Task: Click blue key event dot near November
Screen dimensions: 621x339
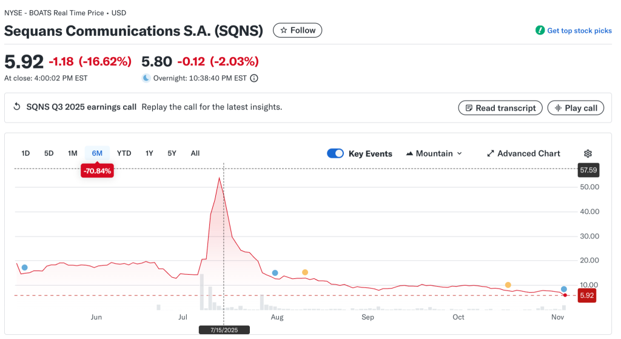Action: pos(564,289)
